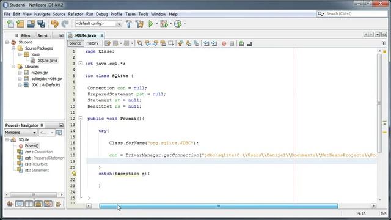Click the red Start Macro Recording icon

tap(224, 43)
